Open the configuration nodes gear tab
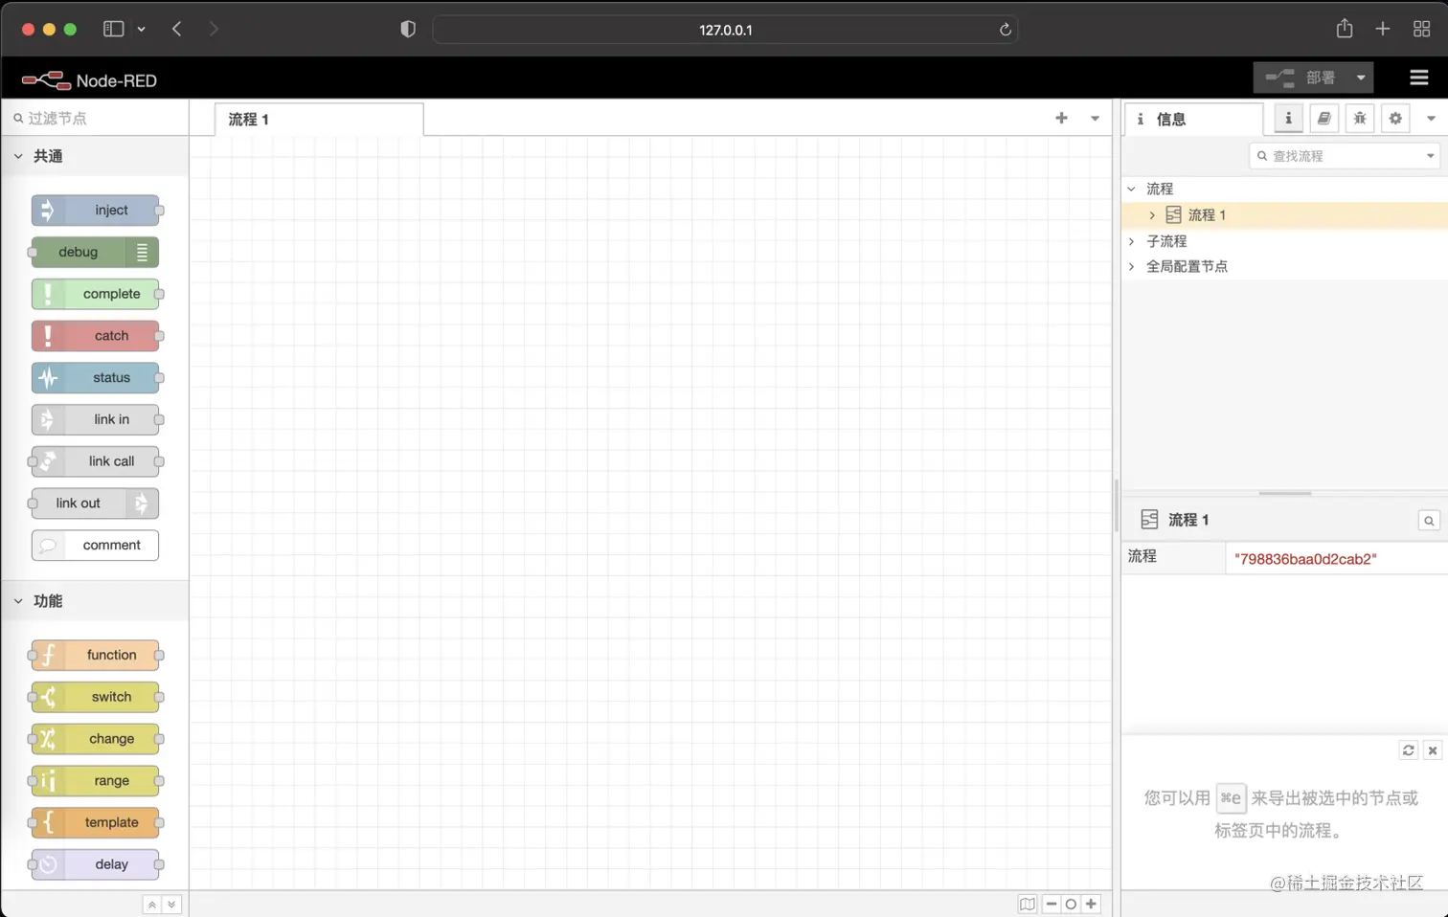1448x917 pixels. pyautogui.click(x=1395, y=119)
